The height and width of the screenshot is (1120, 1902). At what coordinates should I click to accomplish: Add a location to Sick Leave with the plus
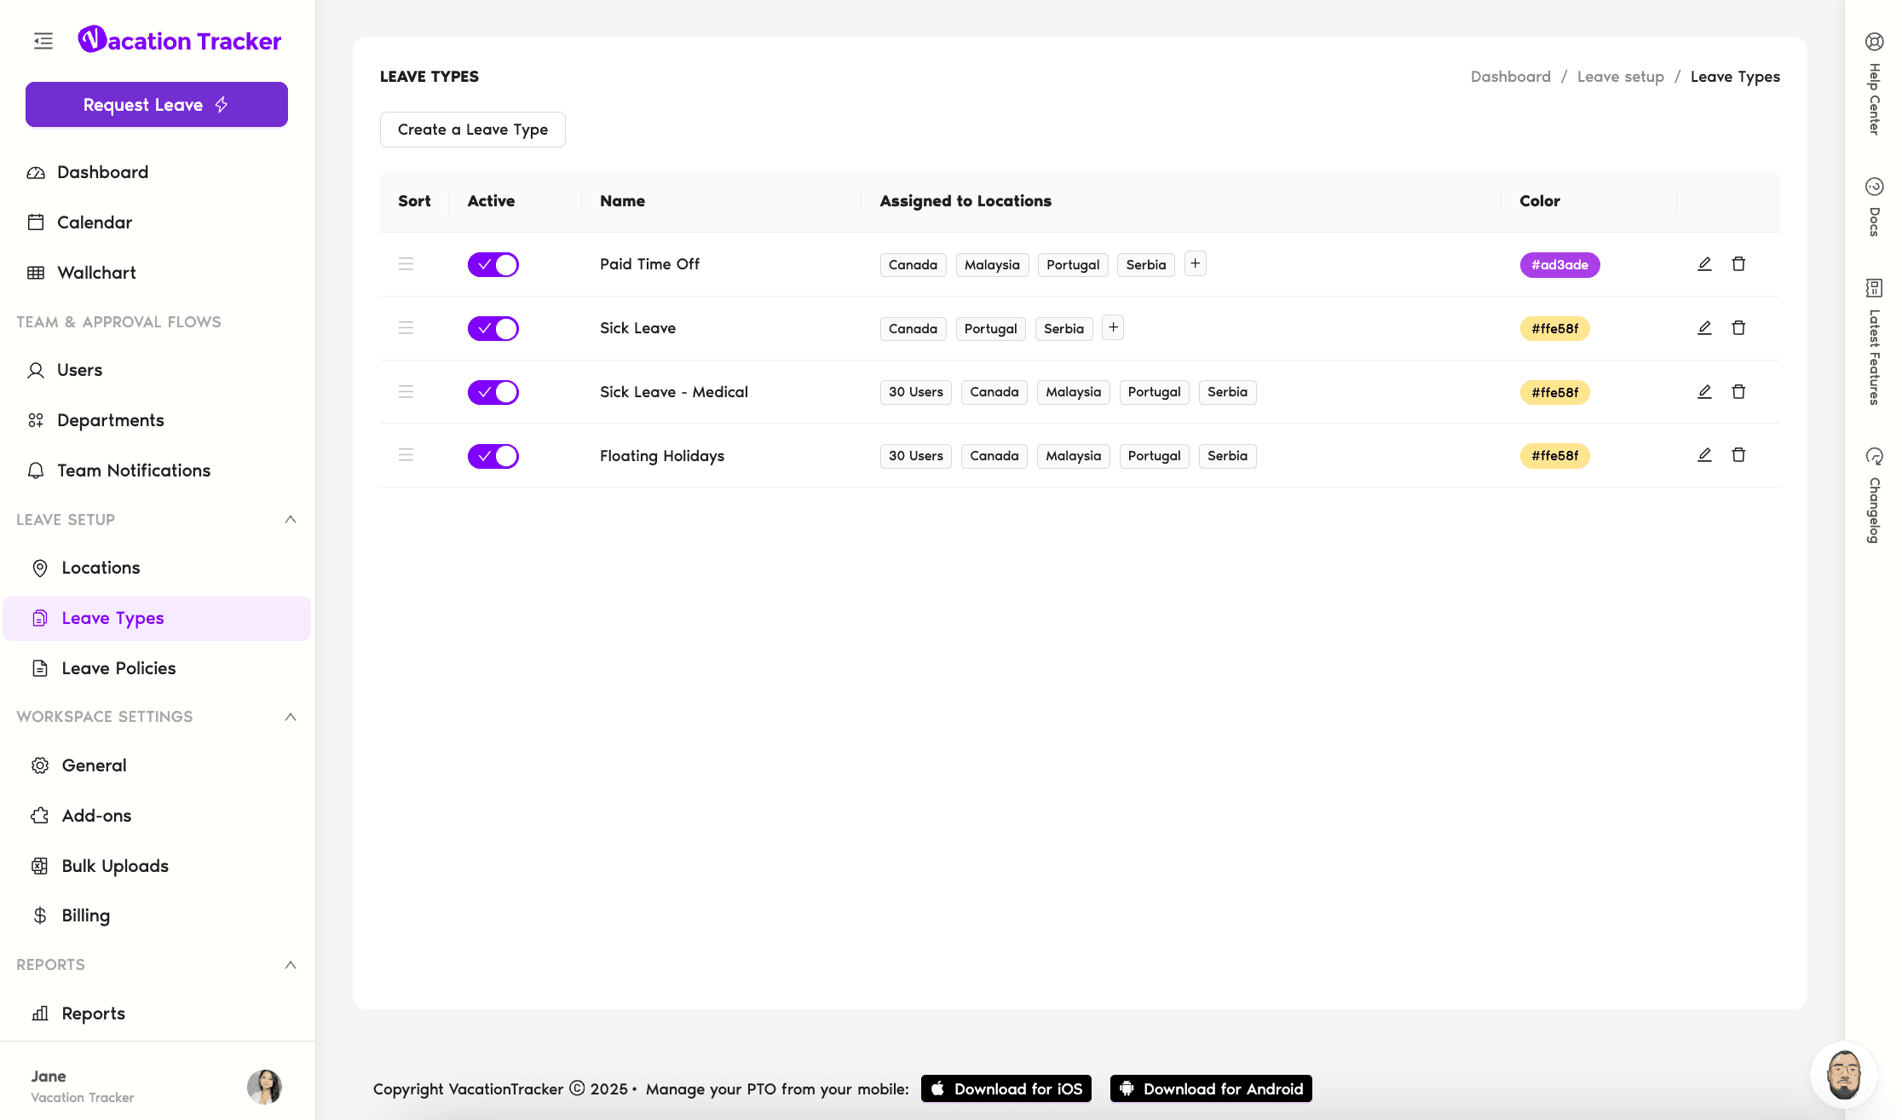point(1113,327)
